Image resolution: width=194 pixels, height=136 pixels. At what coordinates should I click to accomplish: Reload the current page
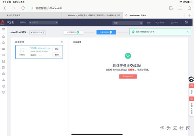23,8
